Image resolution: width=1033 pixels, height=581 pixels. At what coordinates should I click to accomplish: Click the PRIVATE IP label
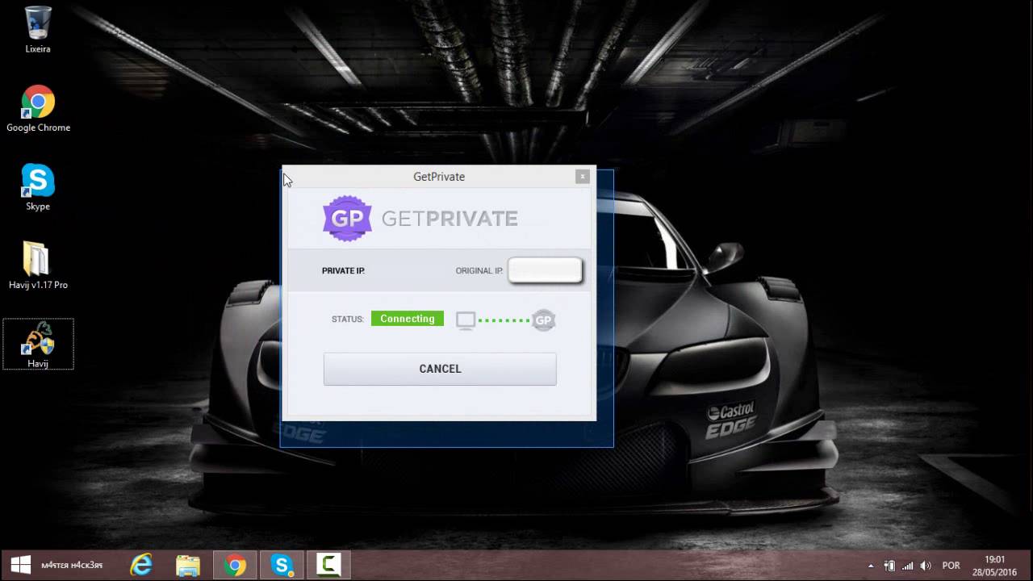[x=343, y=271]
